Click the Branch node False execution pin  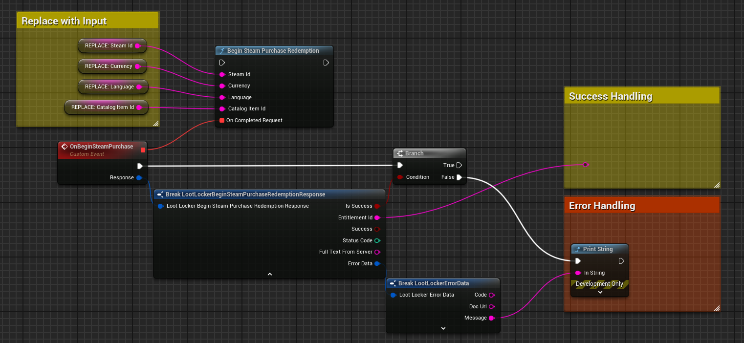click(x=459, y=177)
